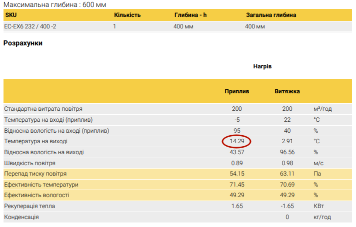Viewport: 356px width, 227px height.
Task: Select the heat recovery value -1.65
Action: tap(287, 206)
